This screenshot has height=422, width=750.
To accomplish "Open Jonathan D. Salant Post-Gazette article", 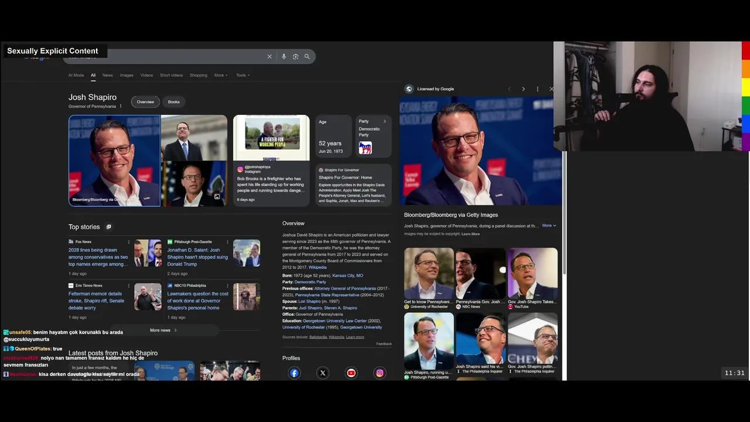I will point(197,257).
